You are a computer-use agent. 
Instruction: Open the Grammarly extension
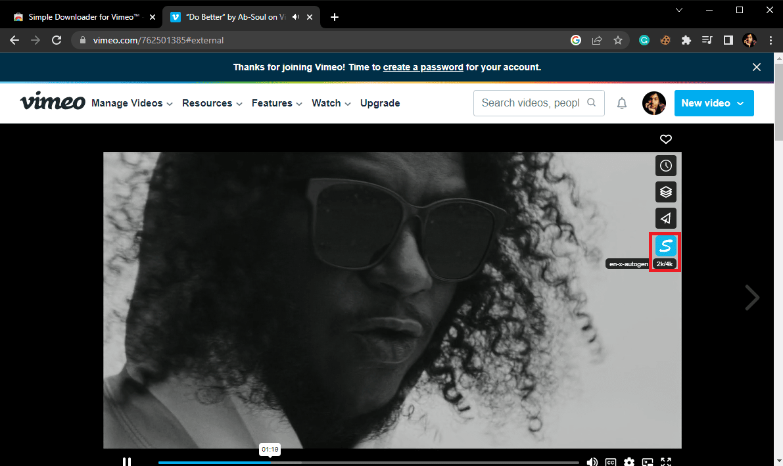[x=644, y=41]
